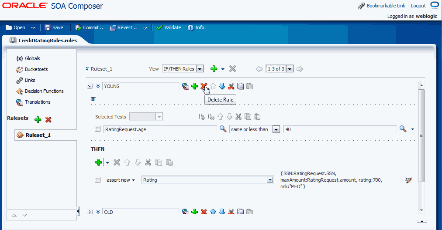Click the YOUNG rule name field
Screen dimensions: 442x230
[x=141, y=86]
